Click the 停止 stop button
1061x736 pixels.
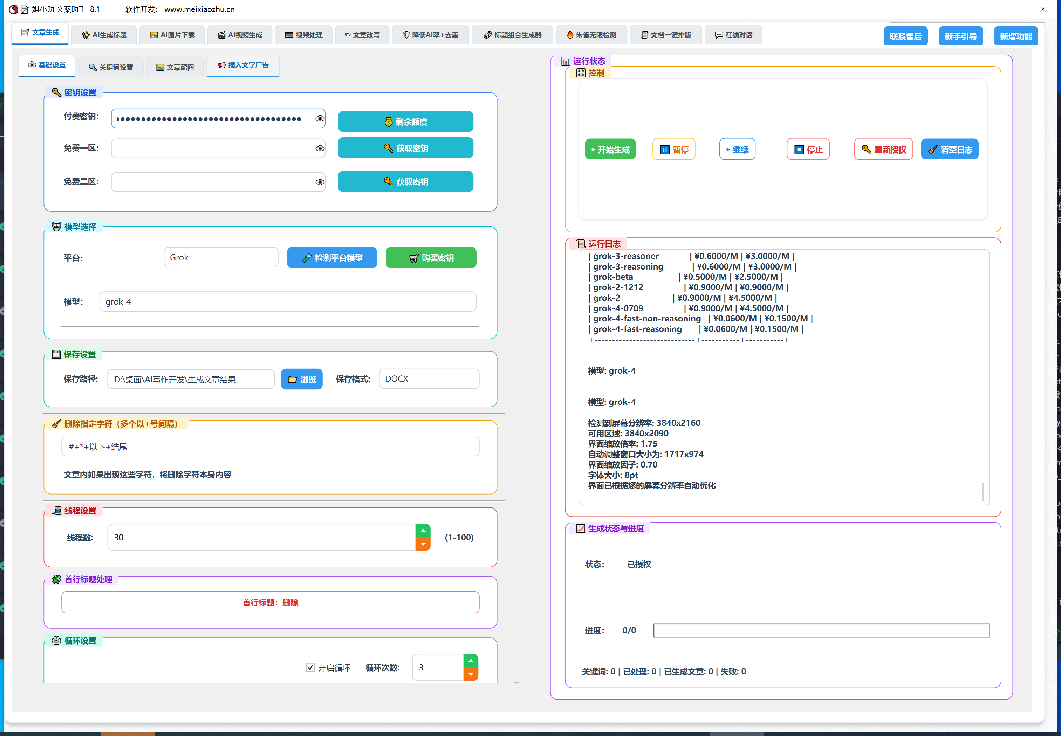coord(808,149)
